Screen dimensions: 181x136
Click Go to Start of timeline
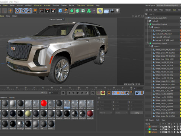pyautogui.click(x=63, y=93)
